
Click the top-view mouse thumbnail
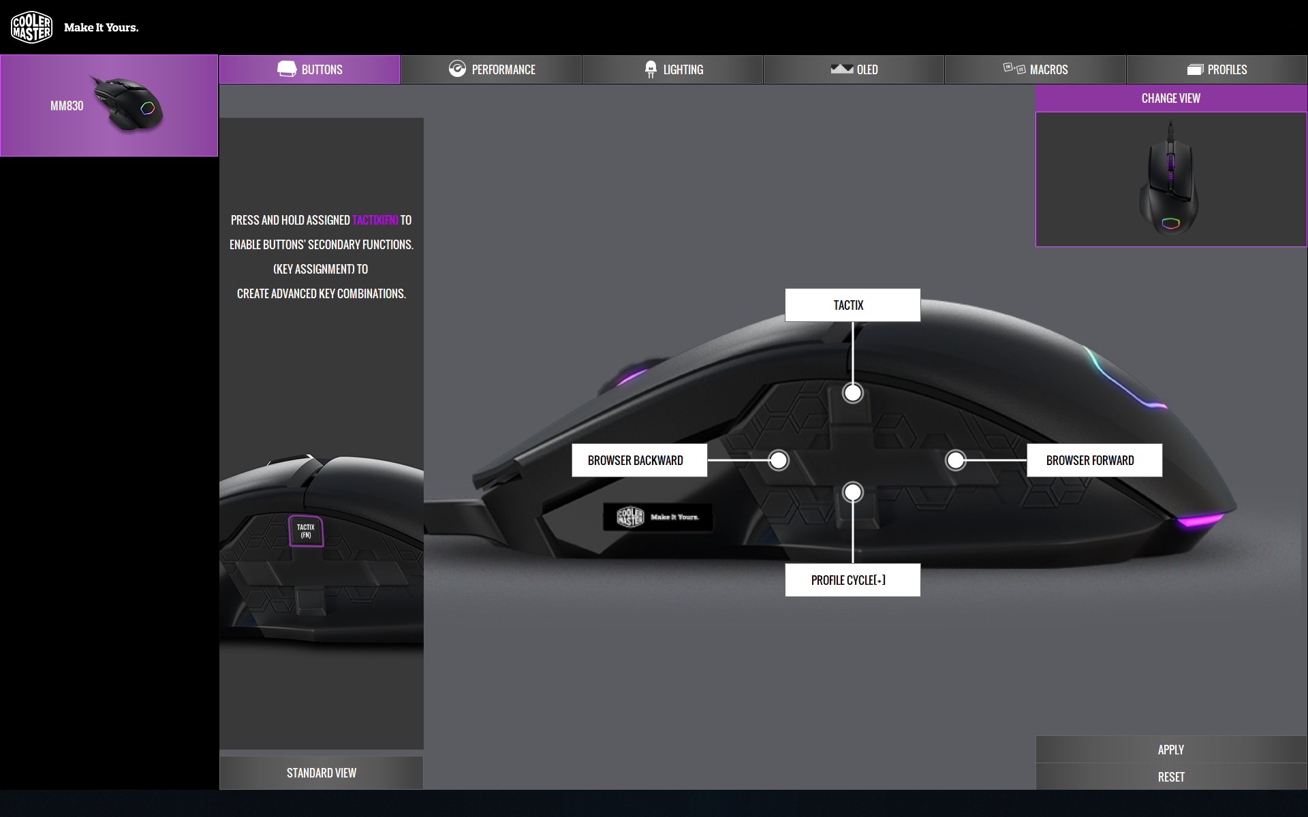tap(1170, 178)
